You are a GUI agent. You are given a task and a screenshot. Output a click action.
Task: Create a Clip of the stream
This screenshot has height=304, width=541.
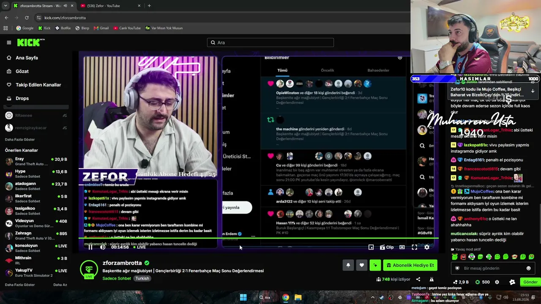click(x=386, y=247)
